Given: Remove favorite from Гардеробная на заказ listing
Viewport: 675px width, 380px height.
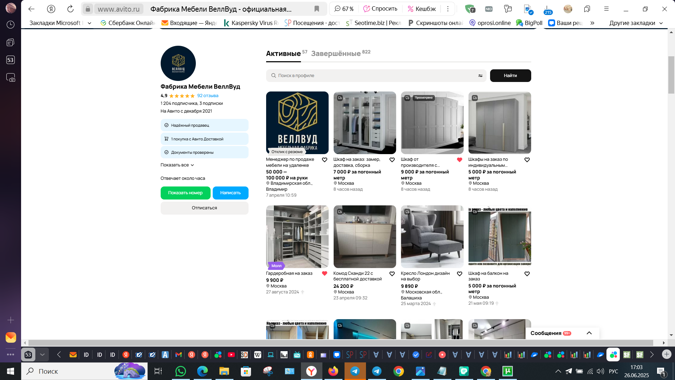Looking at the screenshot, I should pos(324,274).
